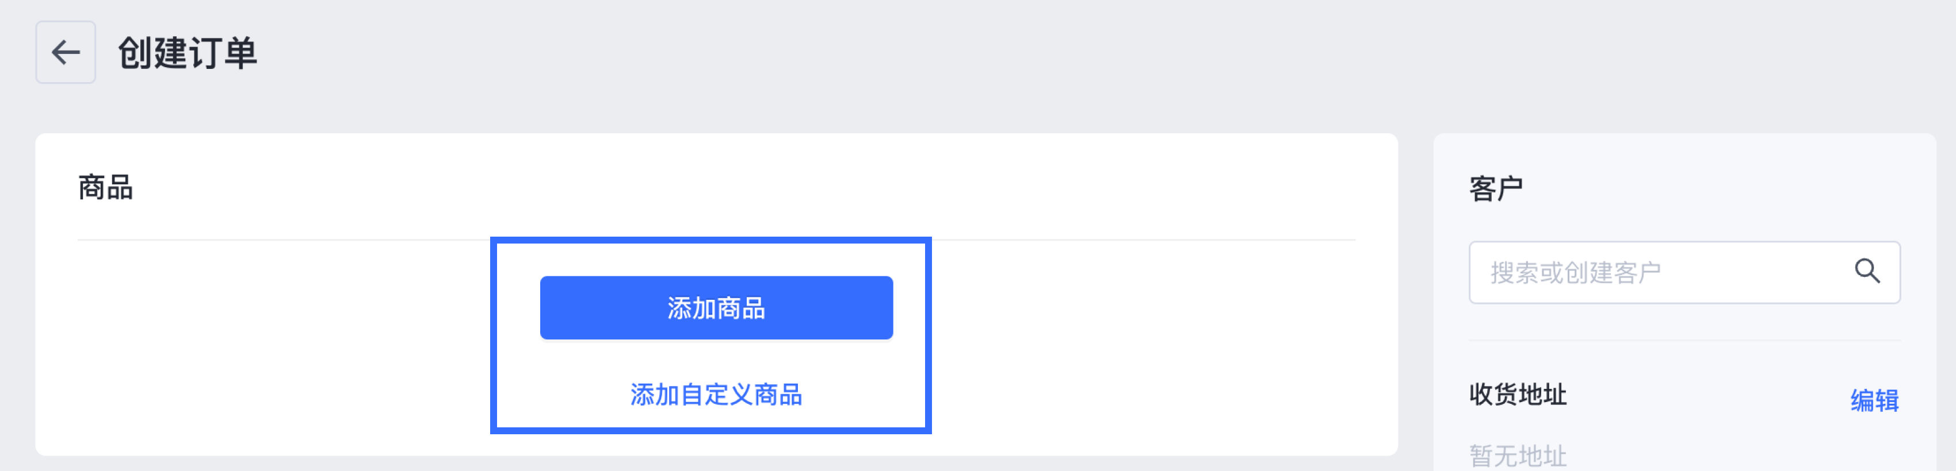Viewport: 1956px width, 471px height.
Task: Select the 客户 panel heading
Action: (1496, 188)
